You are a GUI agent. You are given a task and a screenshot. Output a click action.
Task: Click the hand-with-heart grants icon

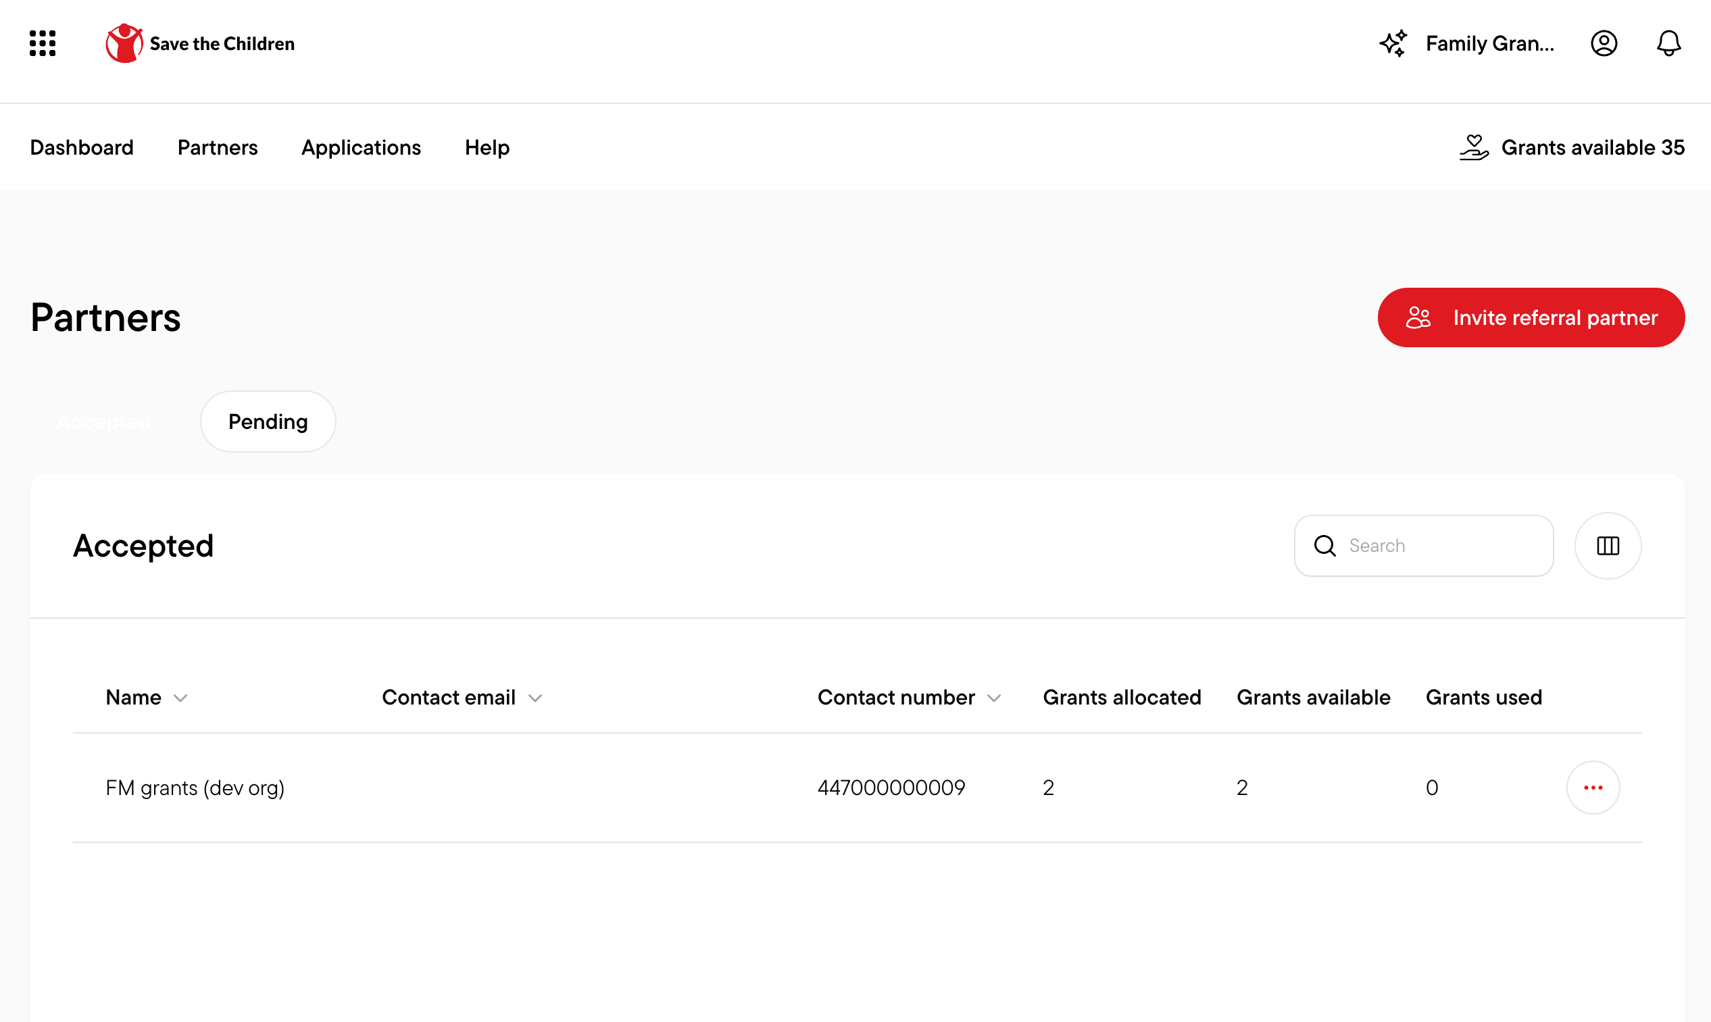1473,147
